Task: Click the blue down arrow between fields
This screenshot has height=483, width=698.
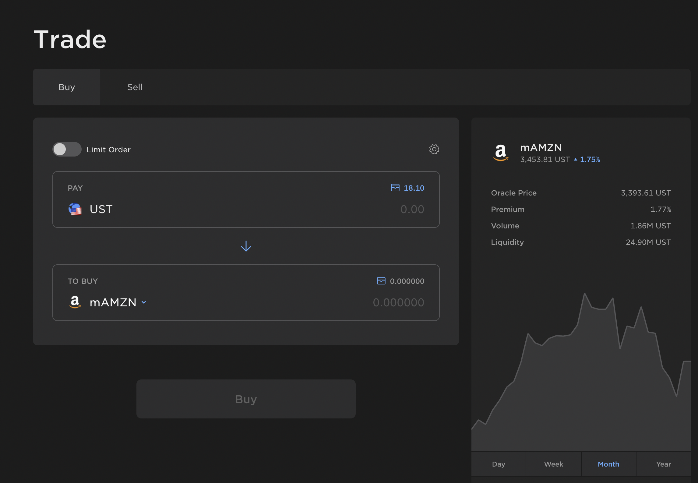Action: (x=246, y=246)
